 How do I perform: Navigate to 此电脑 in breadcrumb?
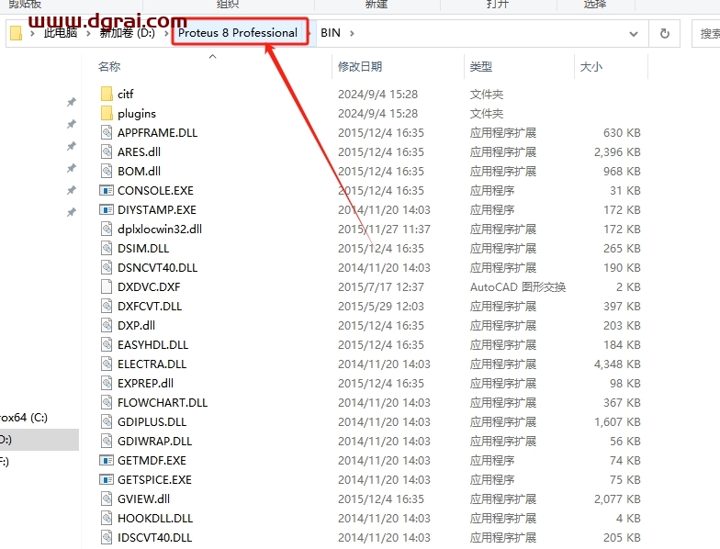tap(61, 33)
